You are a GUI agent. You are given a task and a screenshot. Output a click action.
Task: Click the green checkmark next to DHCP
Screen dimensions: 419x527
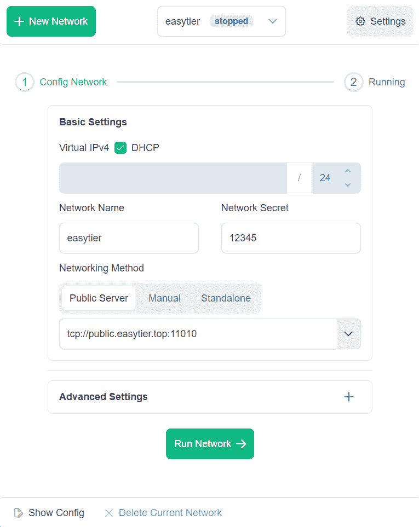[x=120, y=147]
